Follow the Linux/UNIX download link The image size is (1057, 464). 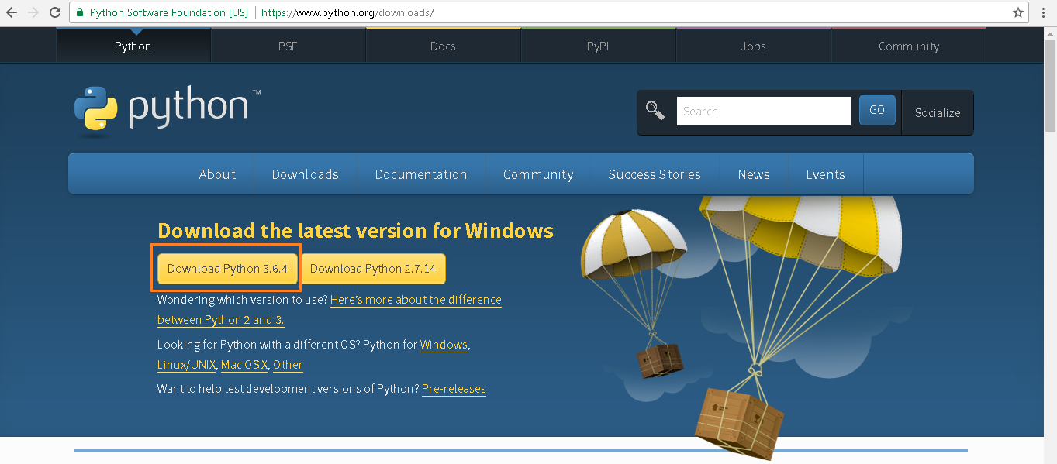click(x=187, y=365)
